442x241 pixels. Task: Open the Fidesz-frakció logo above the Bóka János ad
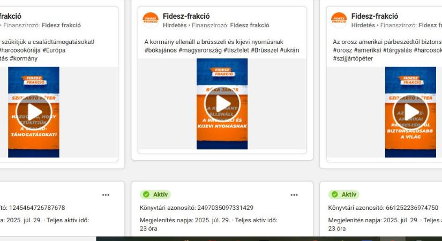(151, 20)
